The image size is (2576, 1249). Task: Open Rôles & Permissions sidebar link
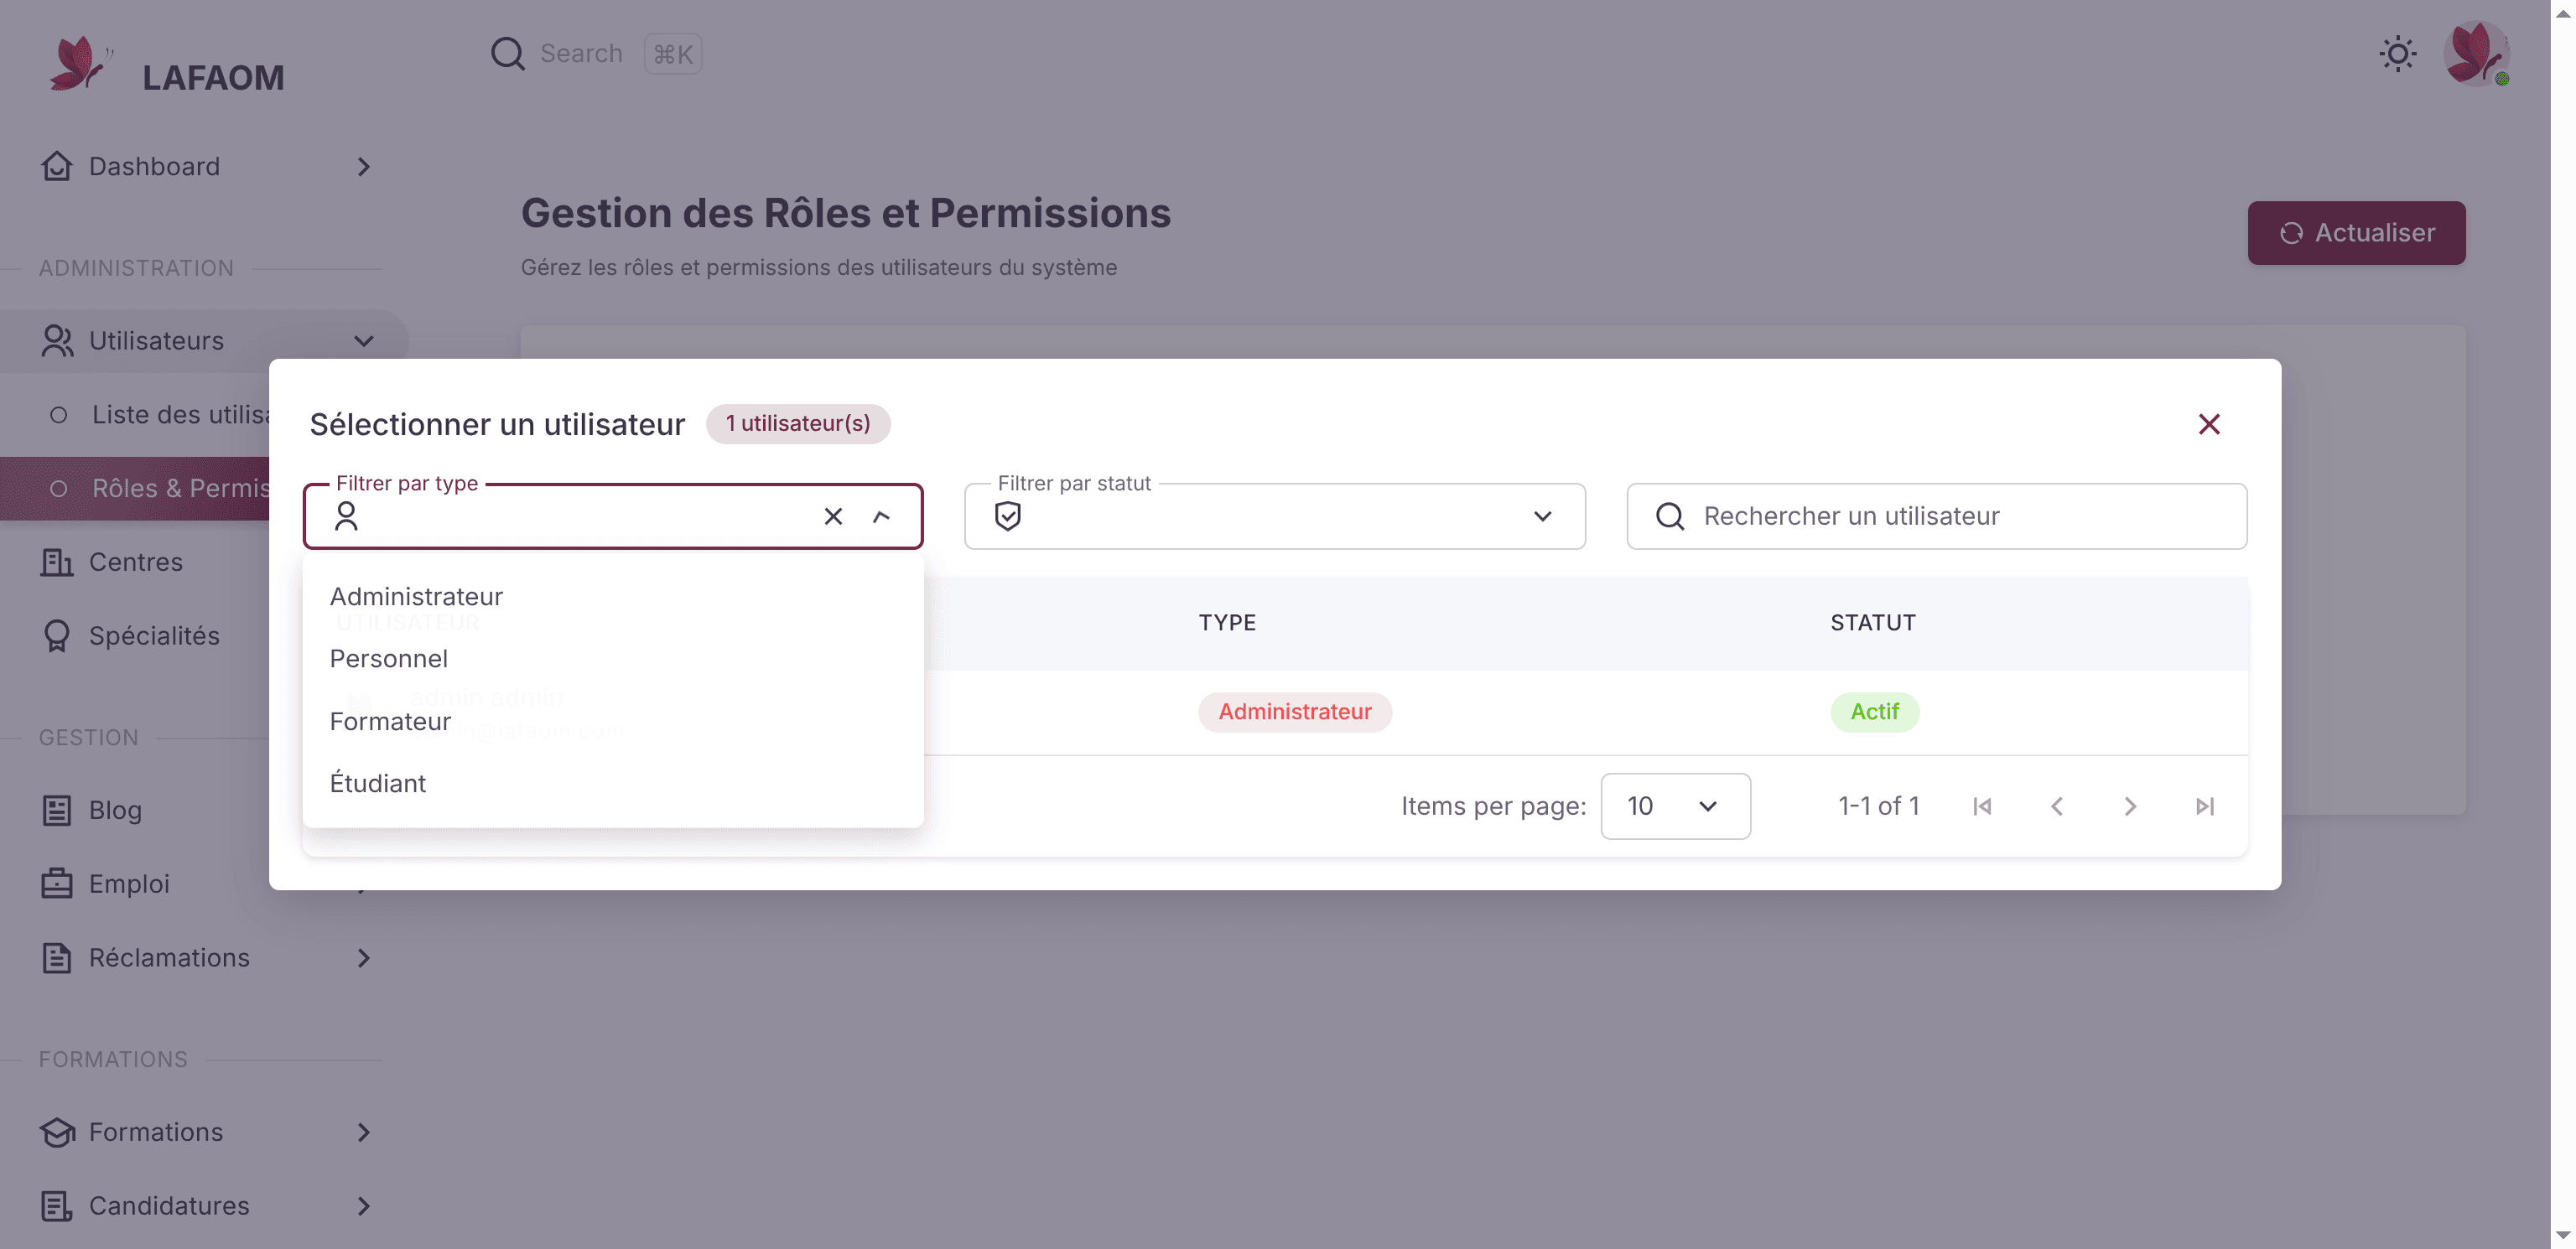(135, 488)
